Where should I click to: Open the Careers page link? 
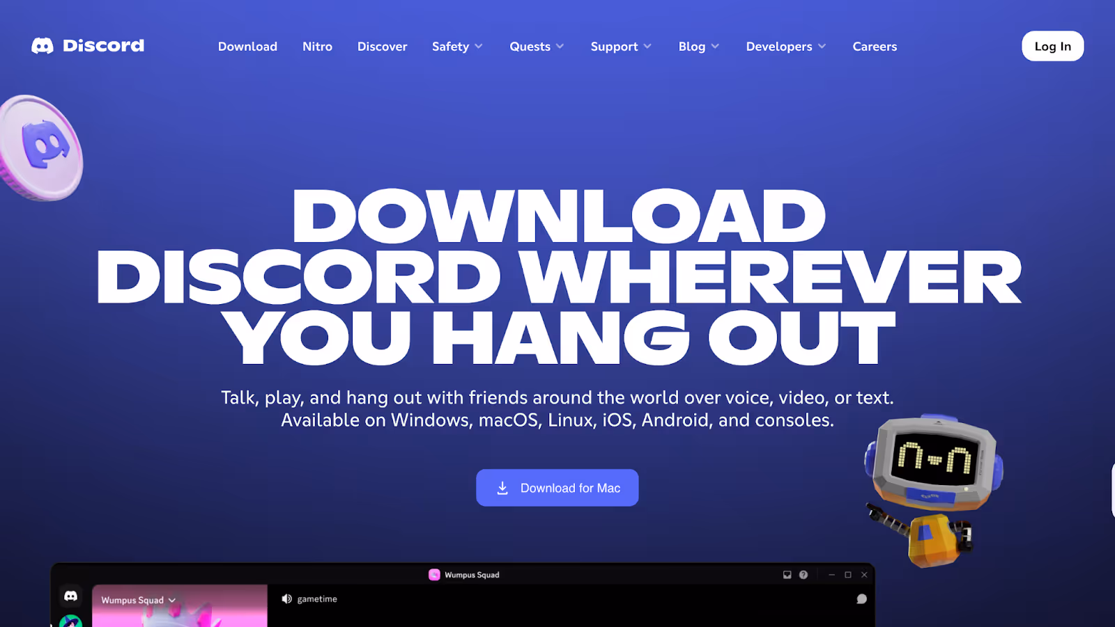click(875, 47)
